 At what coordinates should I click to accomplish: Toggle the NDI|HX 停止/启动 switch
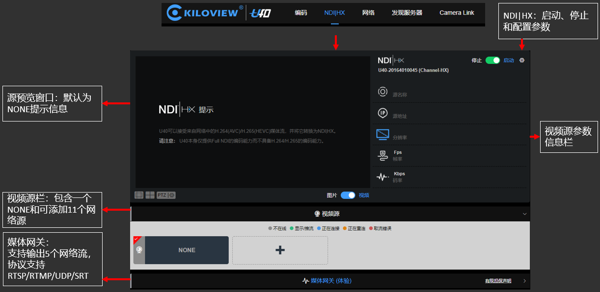tap(492, 60)
